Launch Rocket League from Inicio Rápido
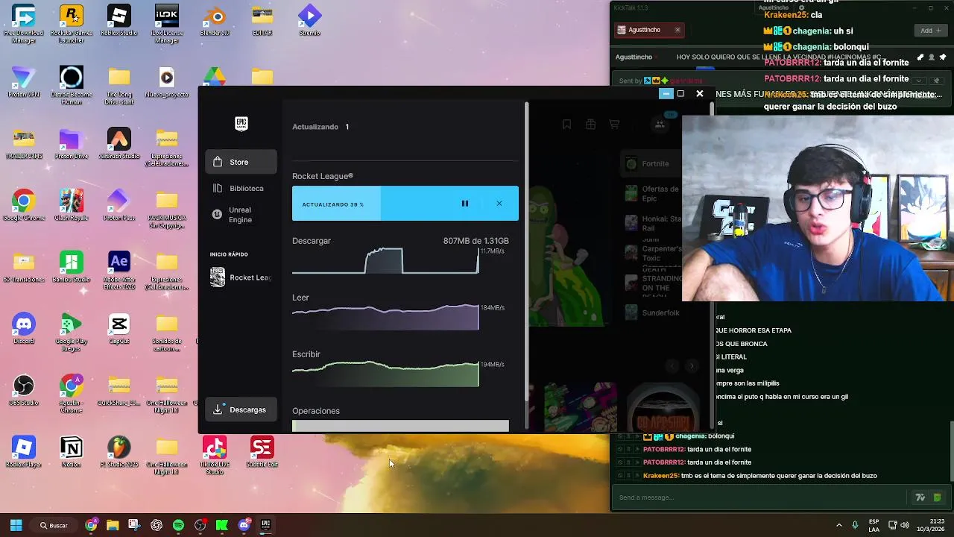Screen dimensions: 954x537 [x=241, y=277]
